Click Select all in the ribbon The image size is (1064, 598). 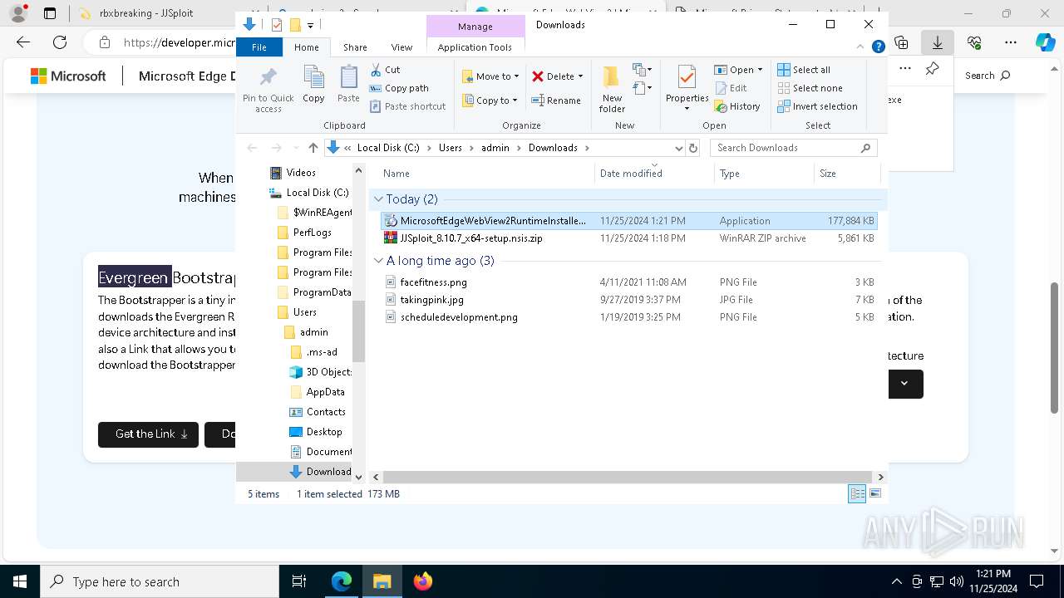click(x=804, y=70)
